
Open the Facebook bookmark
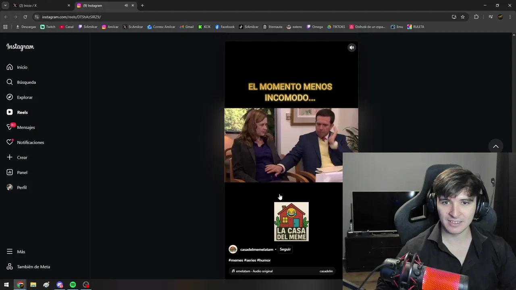(x=225, y=27)
